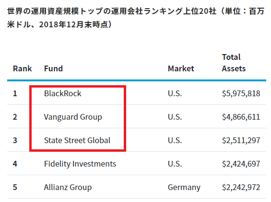Select Allianz Group entry
This screenshot has height=202, width=271.
(x=68, y=188)
